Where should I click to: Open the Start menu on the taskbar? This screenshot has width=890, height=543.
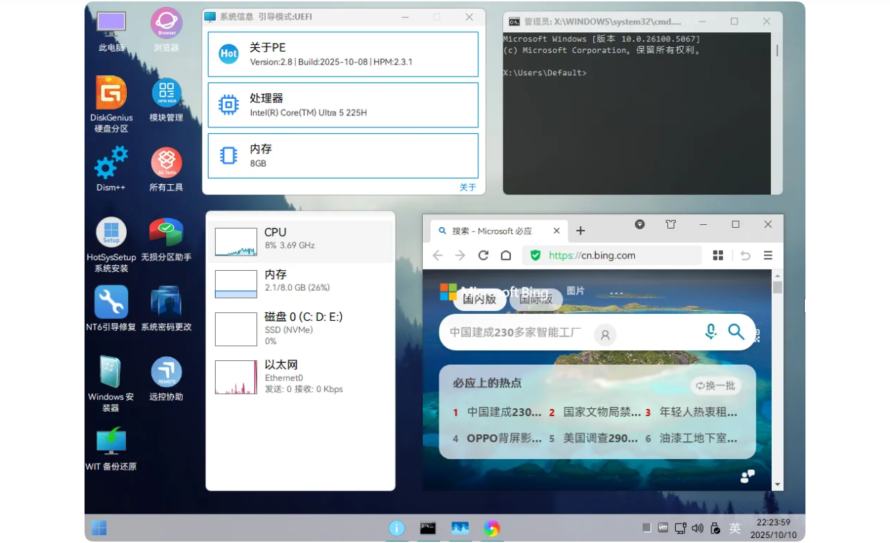pos(99,528)
